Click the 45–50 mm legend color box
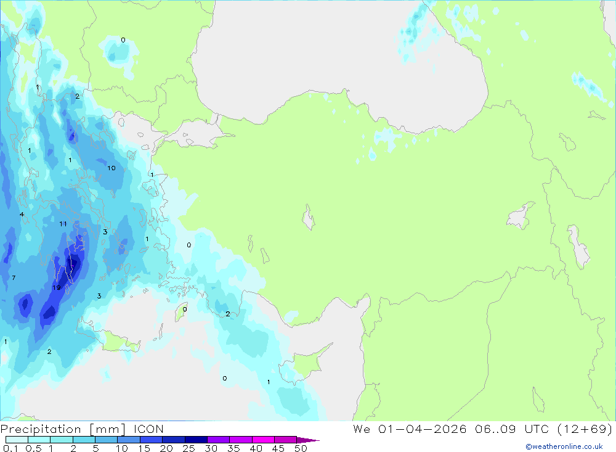 click(x=286, y=440)
